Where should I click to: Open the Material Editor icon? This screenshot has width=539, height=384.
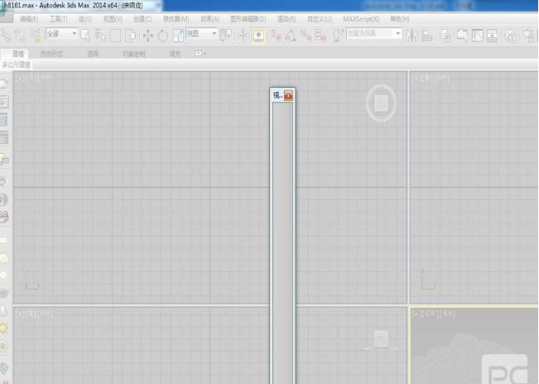tap(511, 36)
